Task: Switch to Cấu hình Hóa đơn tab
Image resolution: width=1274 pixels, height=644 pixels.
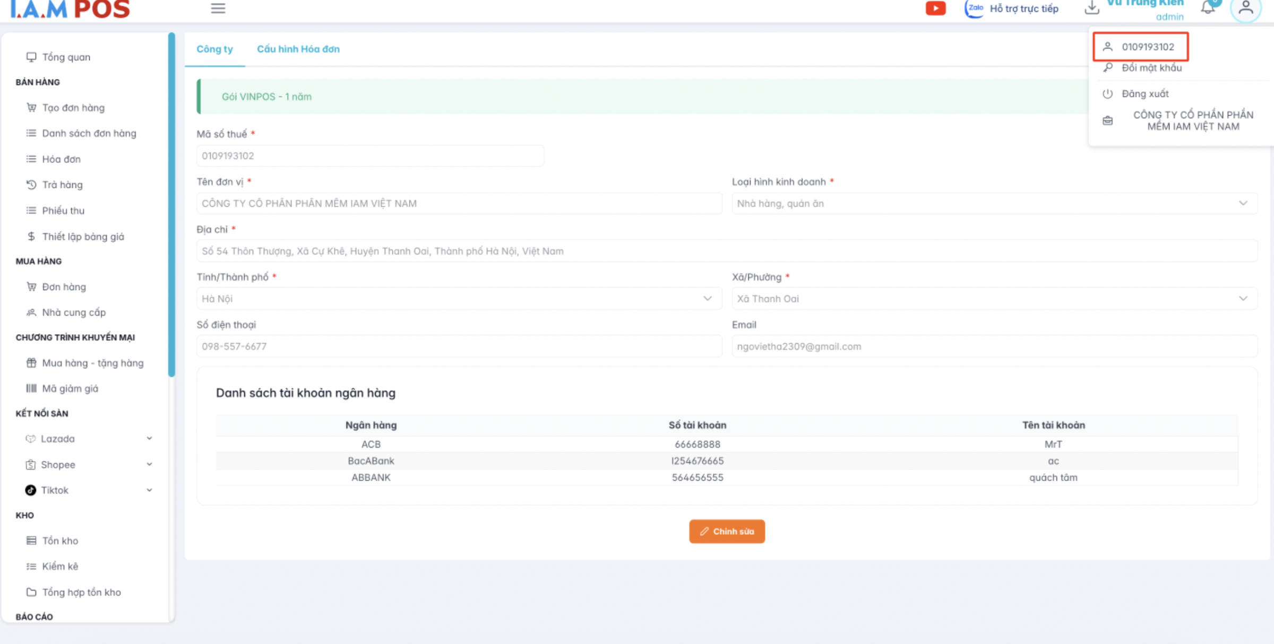Action: [x=298, y=49]
